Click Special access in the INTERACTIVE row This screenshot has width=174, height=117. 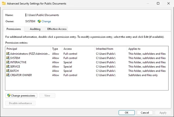(68, 62)
